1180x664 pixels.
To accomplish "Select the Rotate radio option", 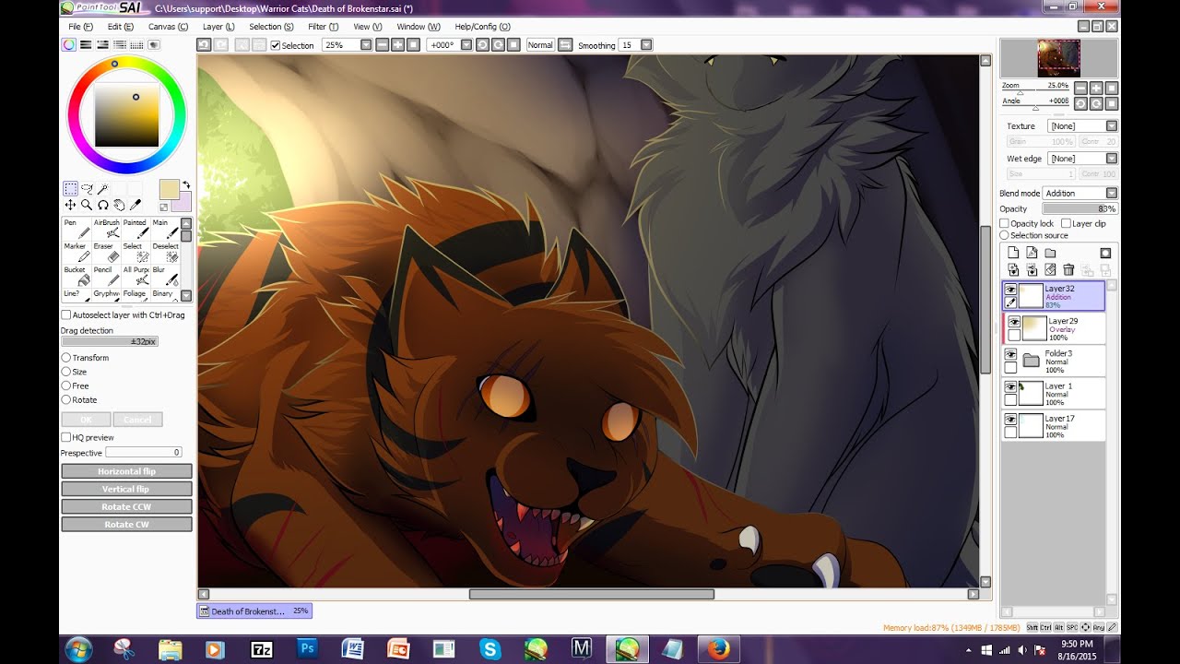I will point(66,400).
